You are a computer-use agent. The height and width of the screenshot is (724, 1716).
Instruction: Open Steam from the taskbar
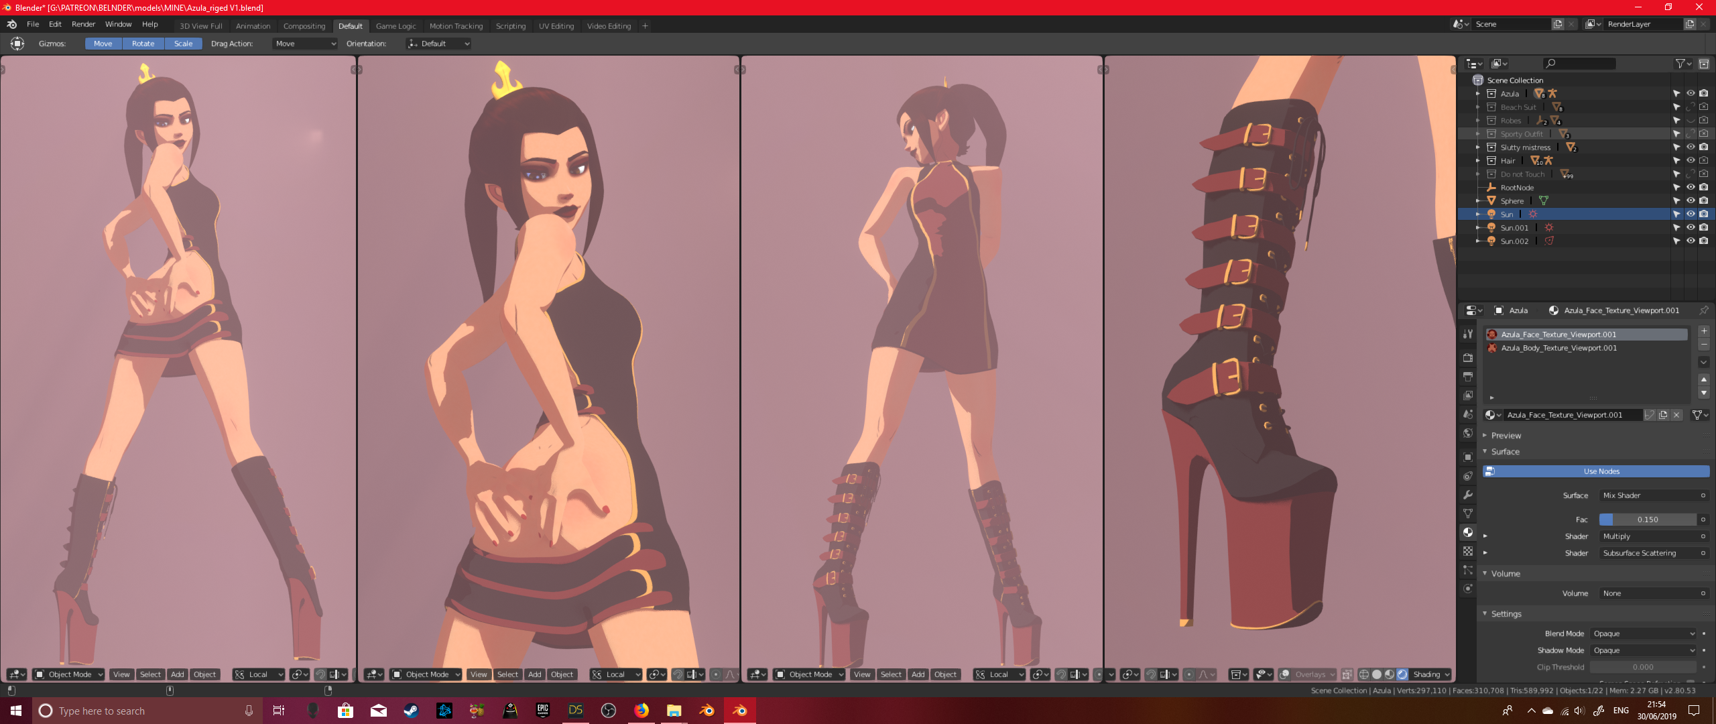pos(411,711)
